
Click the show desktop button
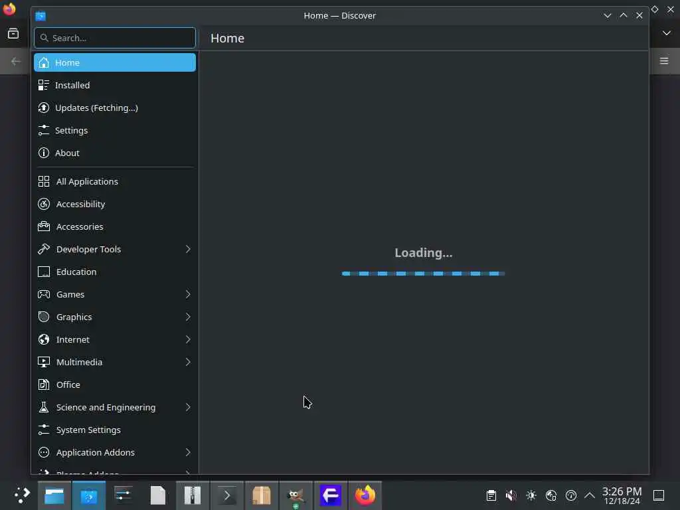pos(659,495)
